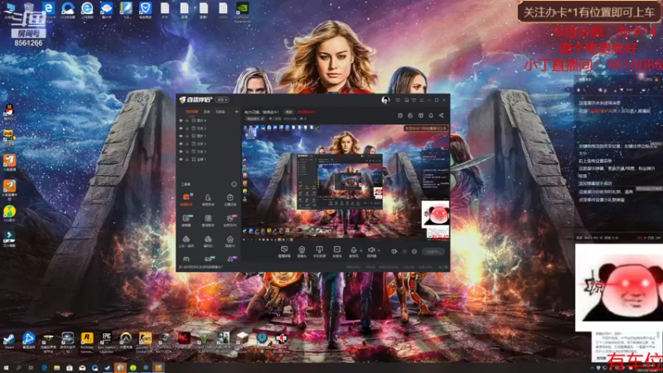Toggle visibility of the 文本 1 layer
The width and height of the screenshot is (663, 373).
point(181,143)
